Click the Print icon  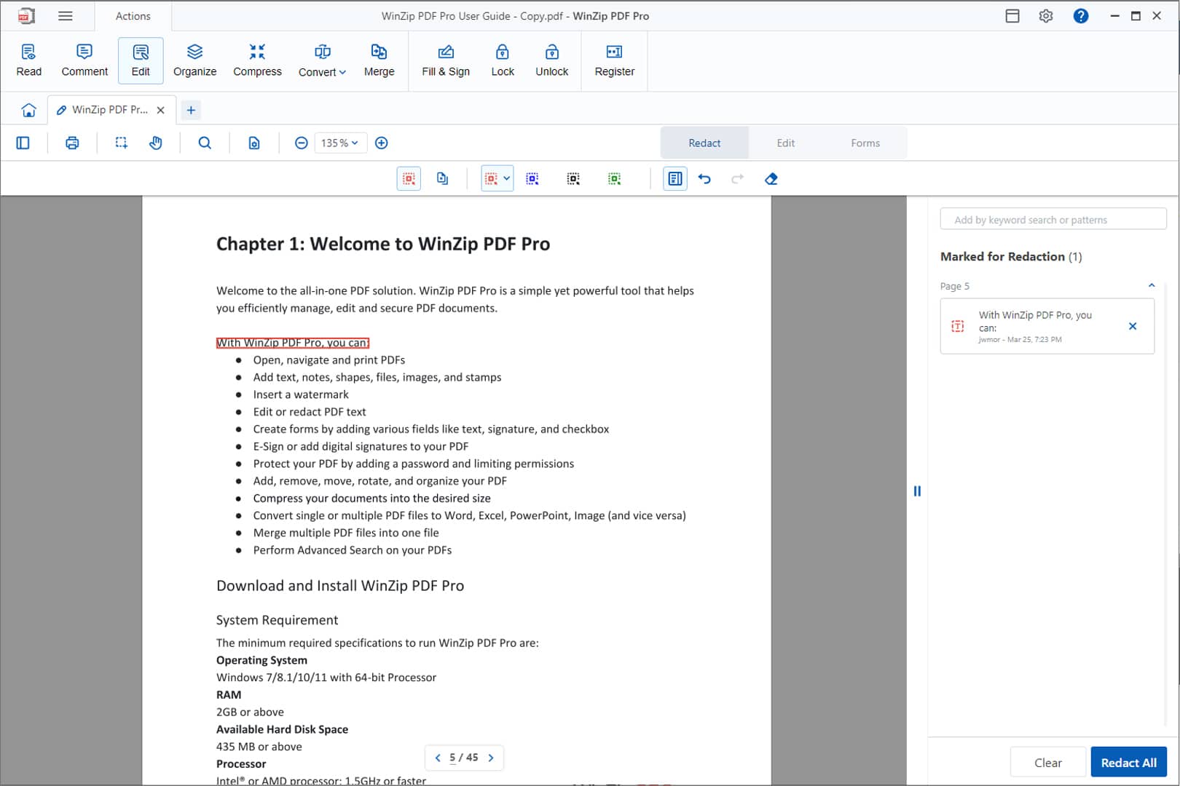coord(72,143)
